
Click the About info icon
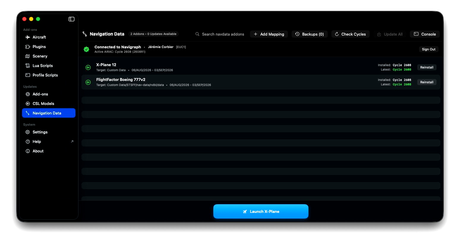pyautogui.click(x=28, y=151)
